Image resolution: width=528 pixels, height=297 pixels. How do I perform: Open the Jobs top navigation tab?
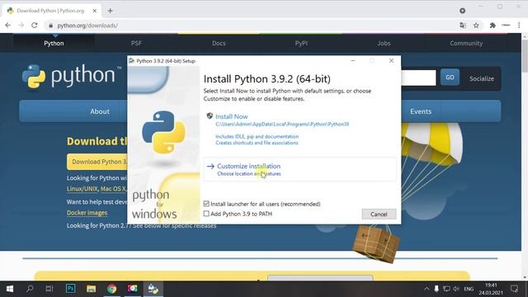click(384, 43)
